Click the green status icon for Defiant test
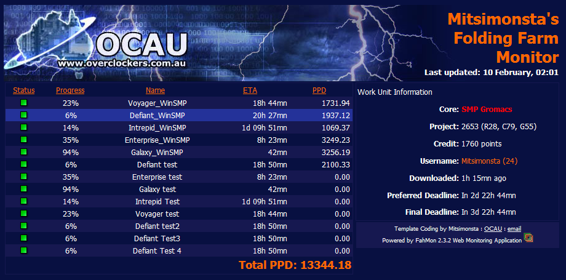 pos(24,164)
